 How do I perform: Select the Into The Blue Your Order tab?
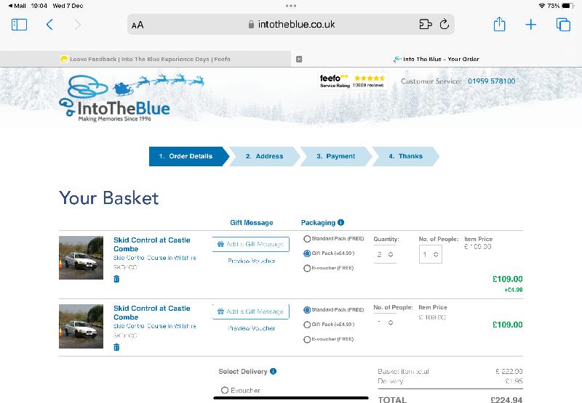click(436, 60)
